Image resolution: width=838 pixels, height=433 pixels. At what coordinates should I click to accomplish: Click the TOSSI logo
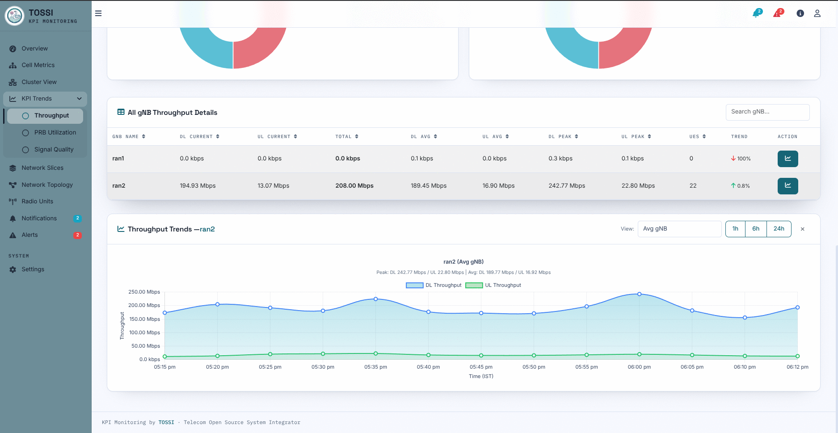(14, 16)
